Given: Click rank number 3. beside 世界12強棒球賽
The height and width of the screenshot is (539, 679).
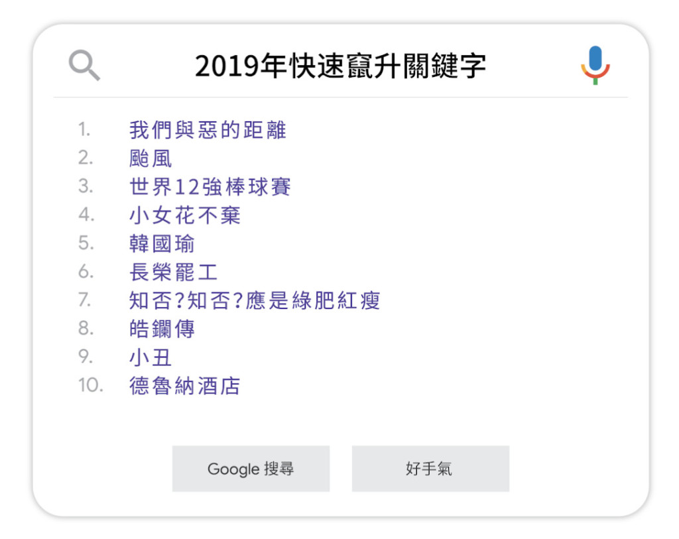Looking at the screenshot, I should click(86, 187).
